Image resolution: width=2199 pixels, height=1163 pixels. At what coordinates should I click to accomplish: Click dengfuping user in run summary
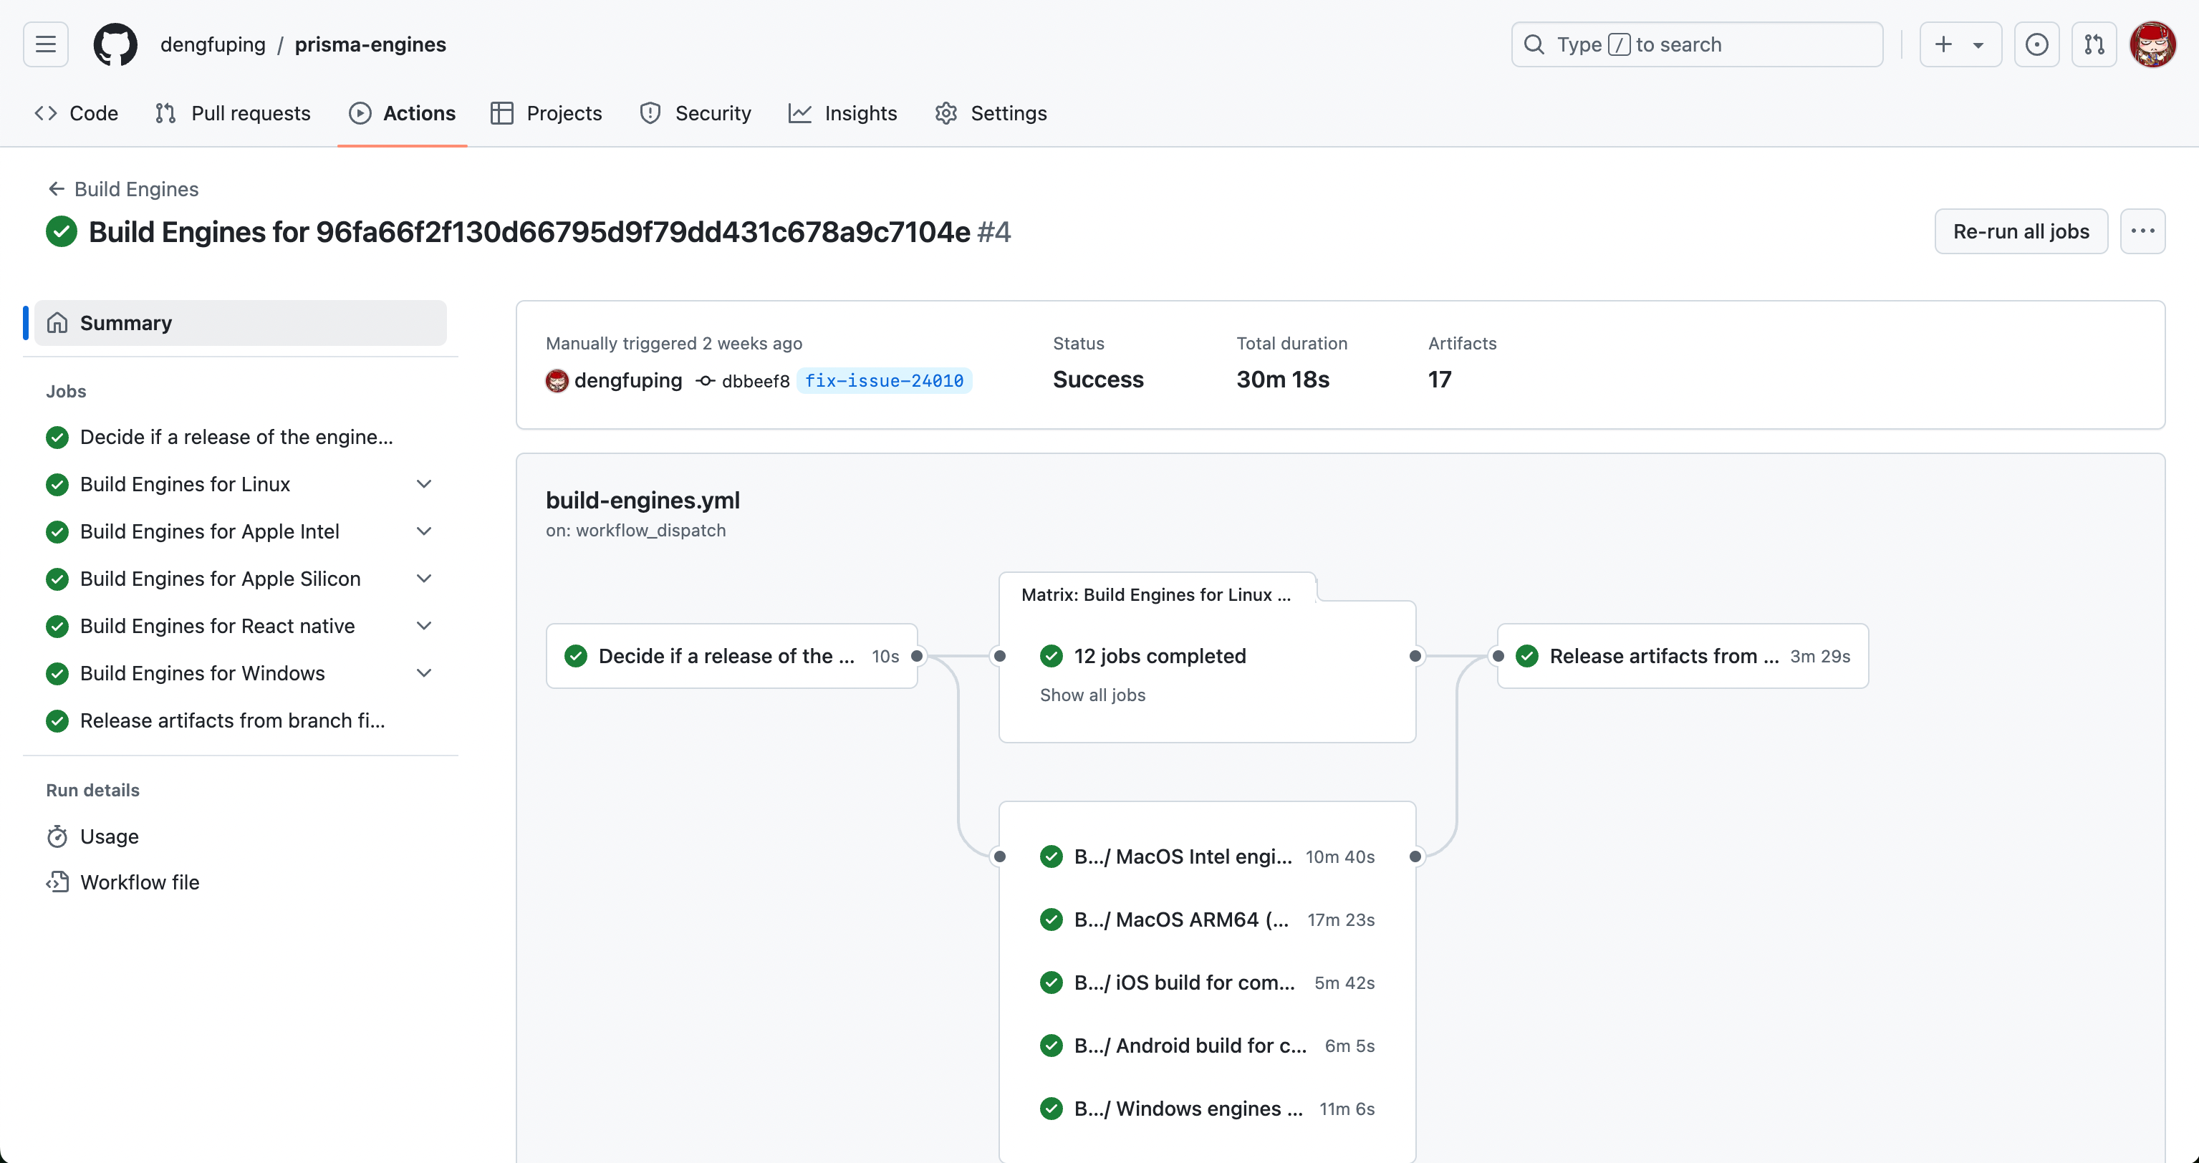pyautogui.click(x=628, y=380)
